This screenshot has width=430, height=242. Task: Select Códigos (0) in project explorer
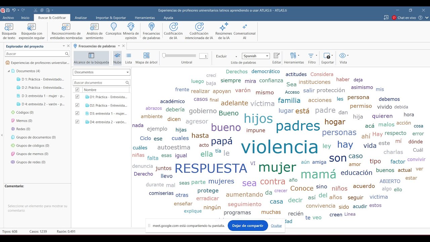click(x=22, y=112)
